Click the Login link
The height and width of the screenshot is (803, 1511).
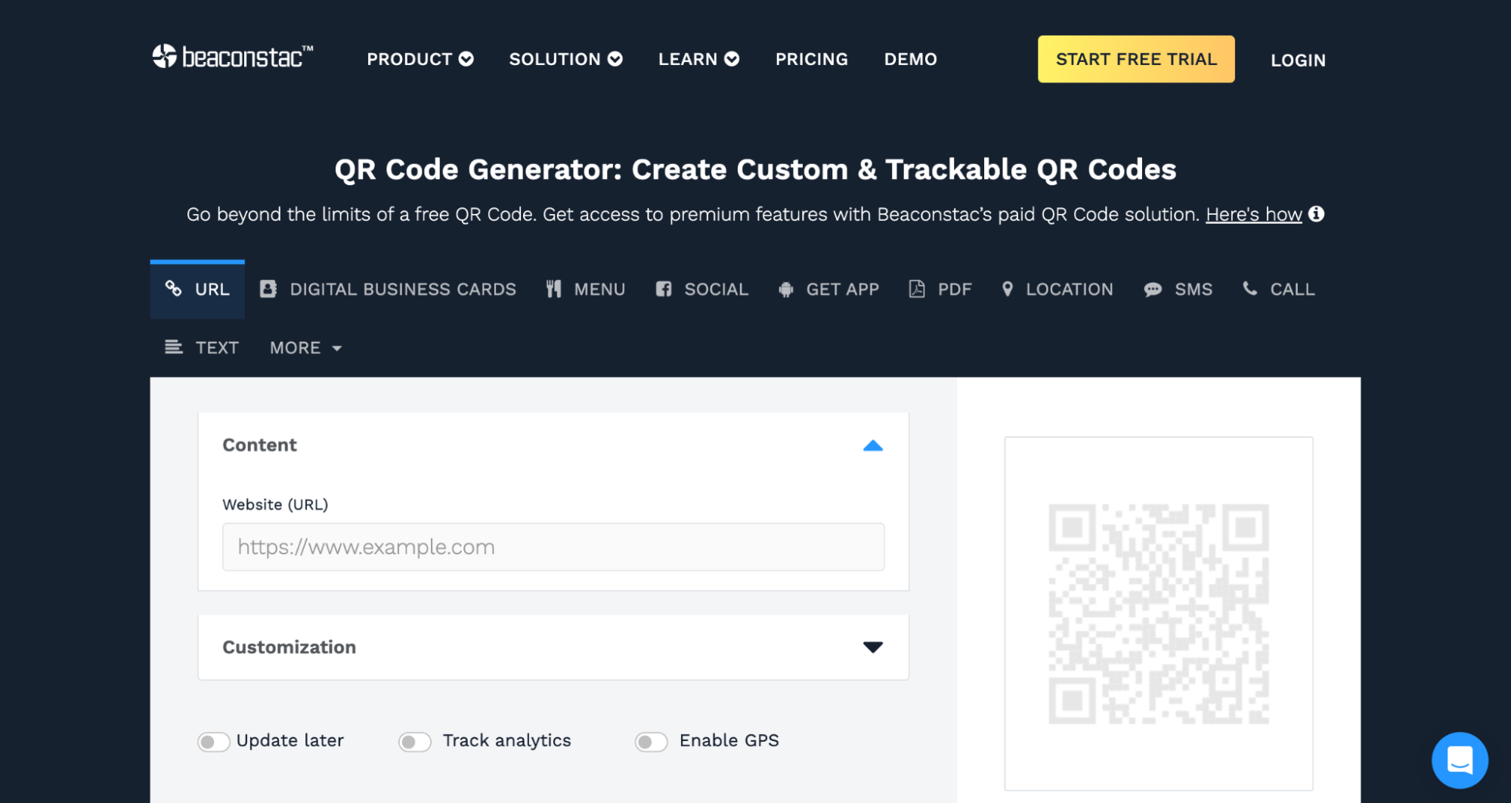coord(1298,60)
